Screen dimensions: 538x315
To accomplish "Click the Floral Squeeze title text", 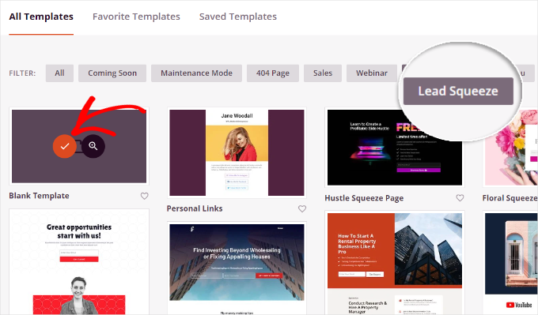I will point(510,198).
